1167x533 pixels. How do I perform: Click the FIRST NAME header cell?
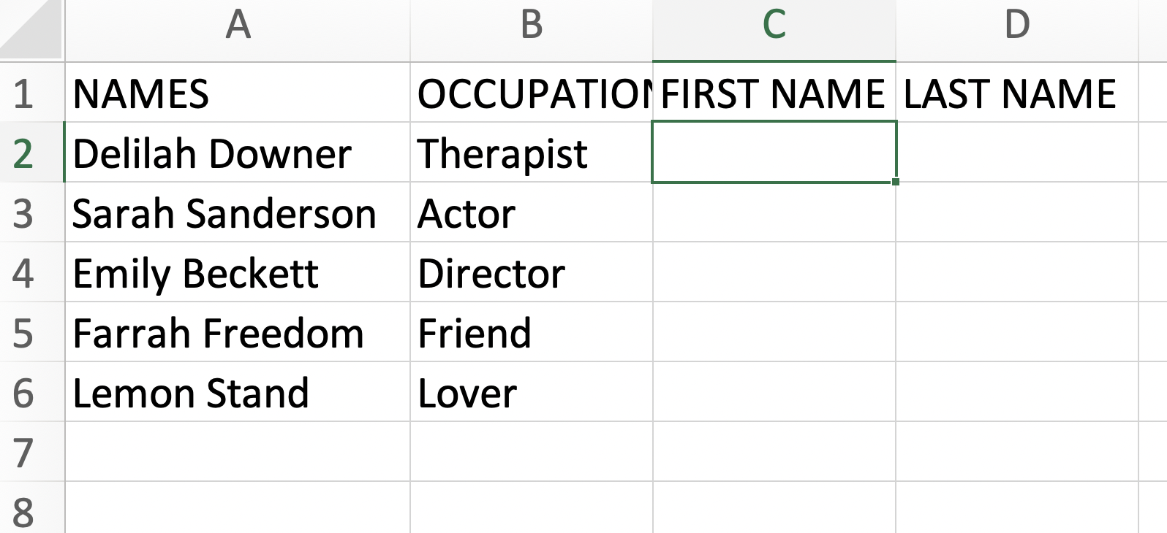(x=774, y=93)
